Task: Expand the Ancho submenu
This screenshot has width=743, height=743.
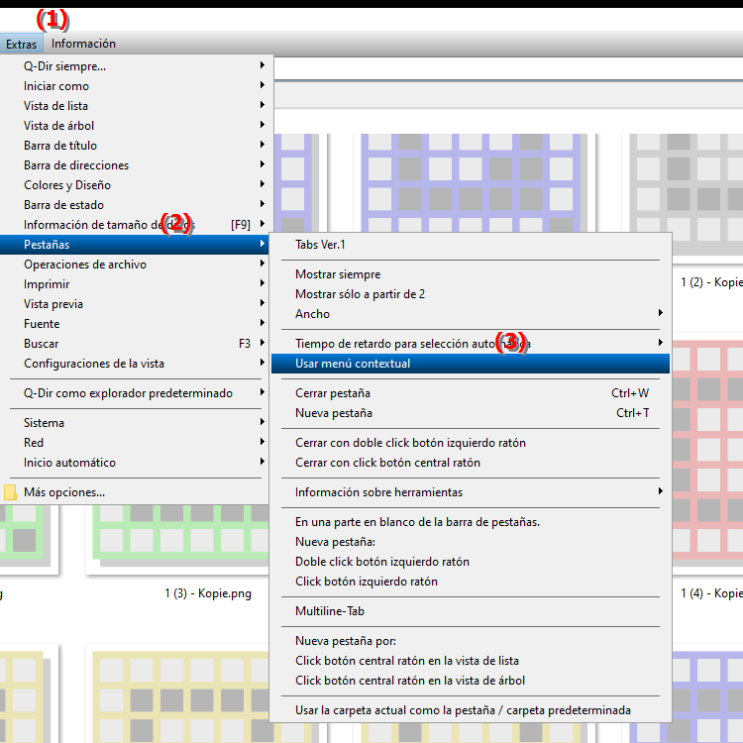Action: tap(470, 314)
